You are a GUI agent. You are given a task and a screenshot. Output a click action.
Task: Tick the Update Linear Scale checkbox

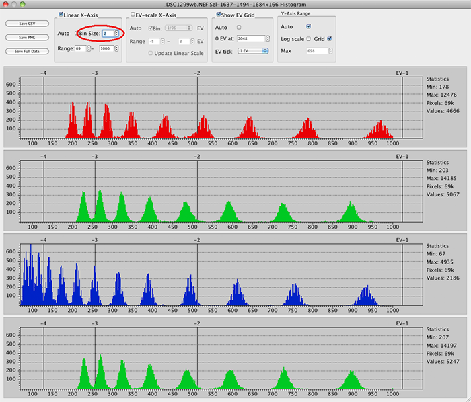[x=151, y=53]
